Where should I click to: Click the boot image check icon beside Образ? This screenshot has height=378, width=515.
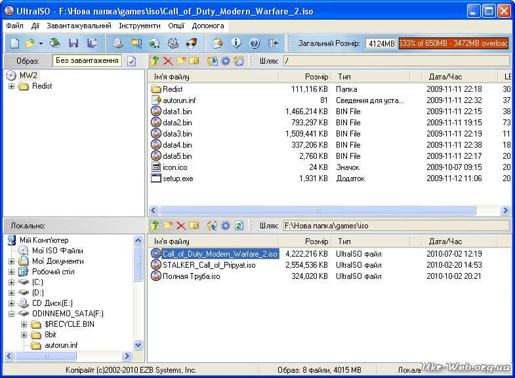(x=132, y=61)
